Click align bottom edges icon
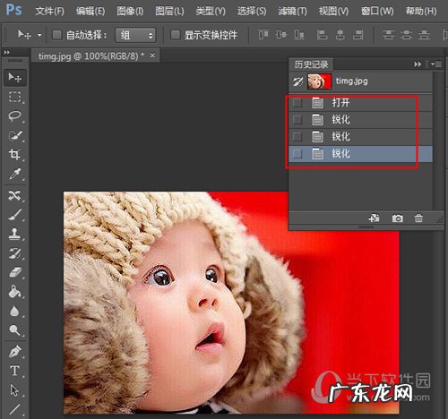448x419 pixels. (299, 35)
